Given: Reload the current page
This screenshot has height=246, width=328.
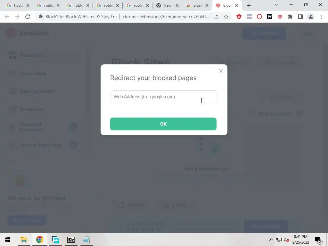Looking at the screenshot, I should point(28,17).
